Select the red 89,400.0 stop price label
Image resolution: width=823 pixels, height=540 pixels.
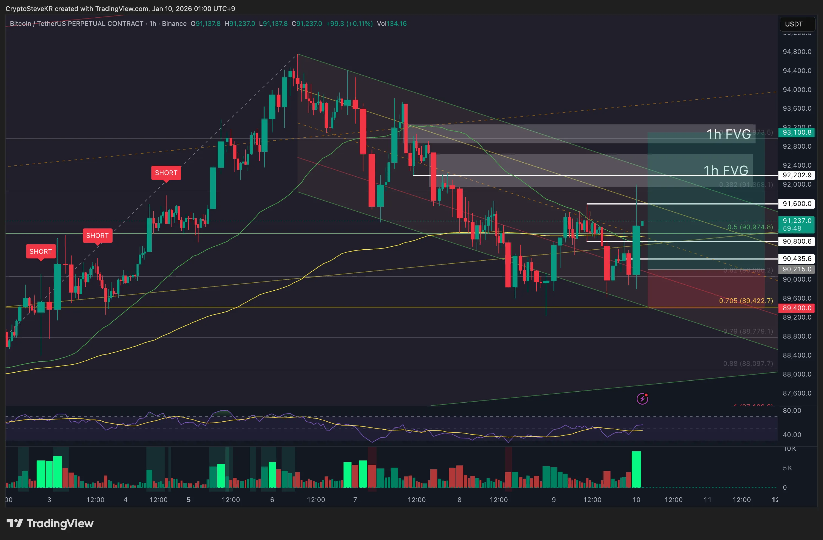[x=797, y=308]
